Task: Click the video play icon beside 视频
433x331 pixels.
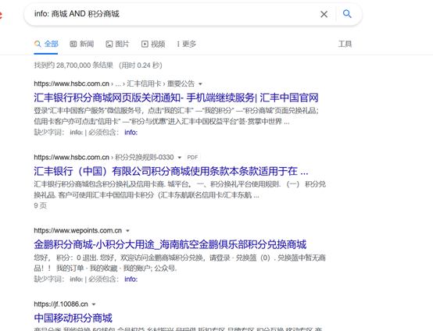Action: point(145,44)
